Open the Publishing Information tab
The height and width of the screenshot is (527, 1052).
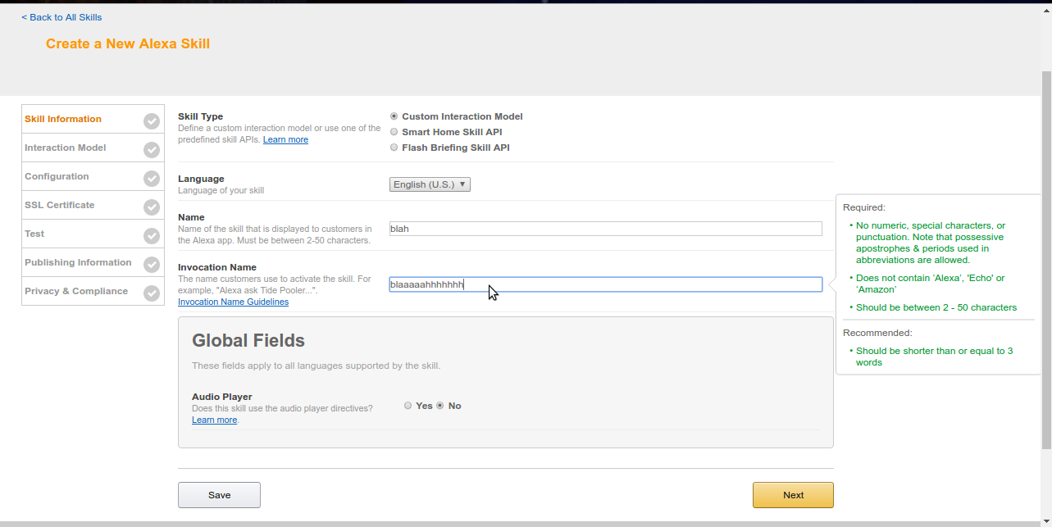(x=93, y=262)
